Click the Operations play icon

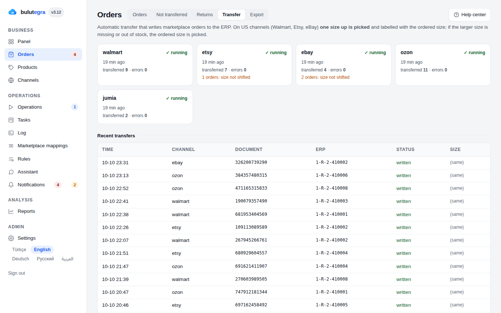click(11, 107)
